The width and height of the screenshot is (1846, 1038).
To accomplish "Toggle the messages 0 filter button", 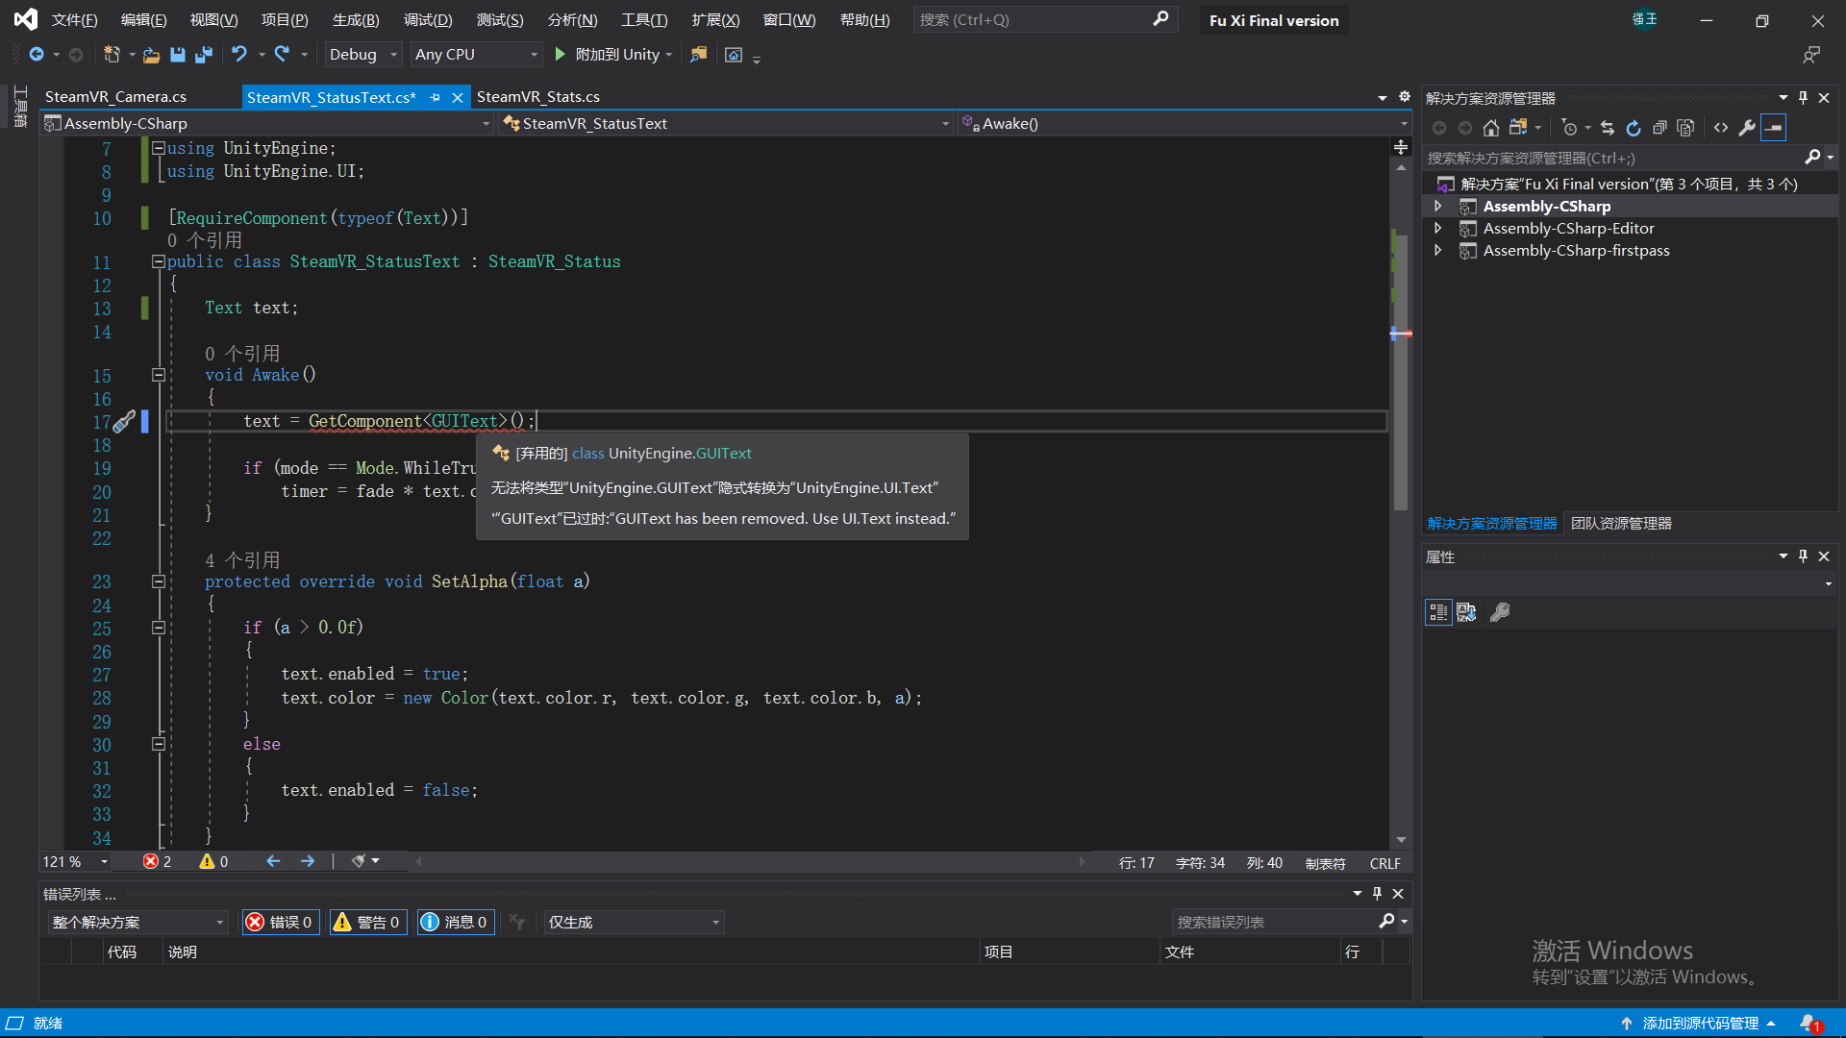I will pos(456,922).
